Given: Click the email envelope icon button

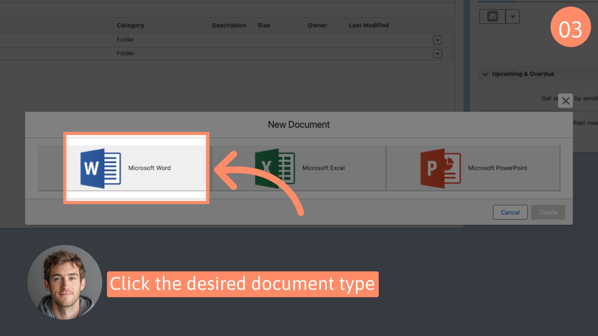Looking at the screenshot, I should pos(492,16).
